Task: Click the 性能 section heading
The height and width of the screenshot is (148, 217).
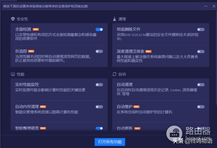Action: tap(21, 74)
